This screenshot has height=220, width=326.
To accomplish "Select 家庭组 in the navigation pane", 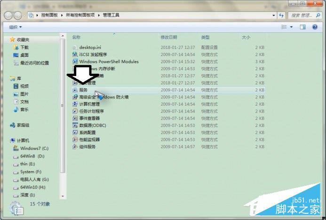I will tap(23, 125).
